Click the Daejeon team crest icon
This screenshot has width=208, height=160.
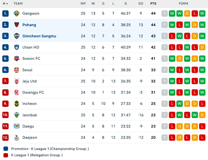[x=17, y=138]
